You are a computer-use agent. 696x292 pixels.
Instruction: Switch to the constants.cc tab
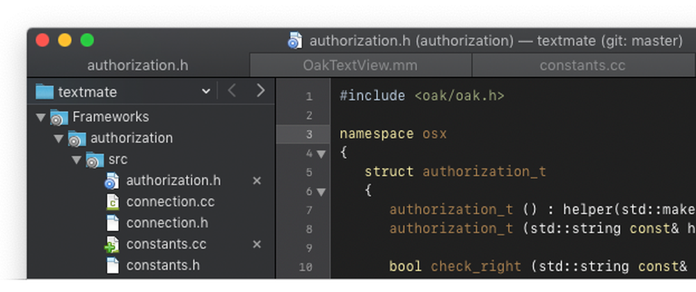pyautogui.click(x=583, y=65)
